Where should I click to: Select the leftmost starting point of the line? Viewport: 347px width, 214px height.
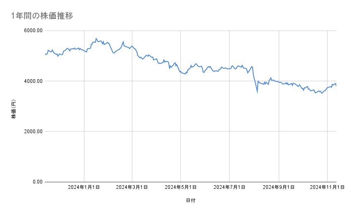click(45, 54)
